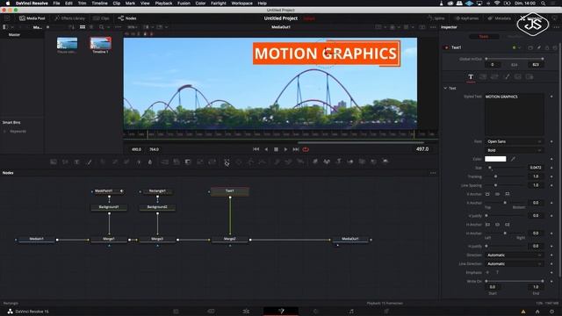The image size is (562, 316).
Task: Add a Rectangle mask tool from toolbar
Action: (x=227, y=162)
